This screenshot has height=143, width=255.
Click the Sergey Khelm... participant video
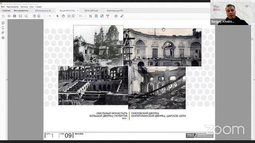pos(233,12)
